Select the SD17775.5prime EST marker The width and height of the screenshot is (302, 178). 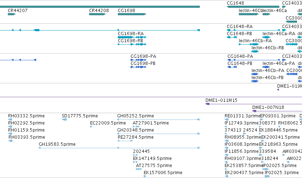click(64, 119)
